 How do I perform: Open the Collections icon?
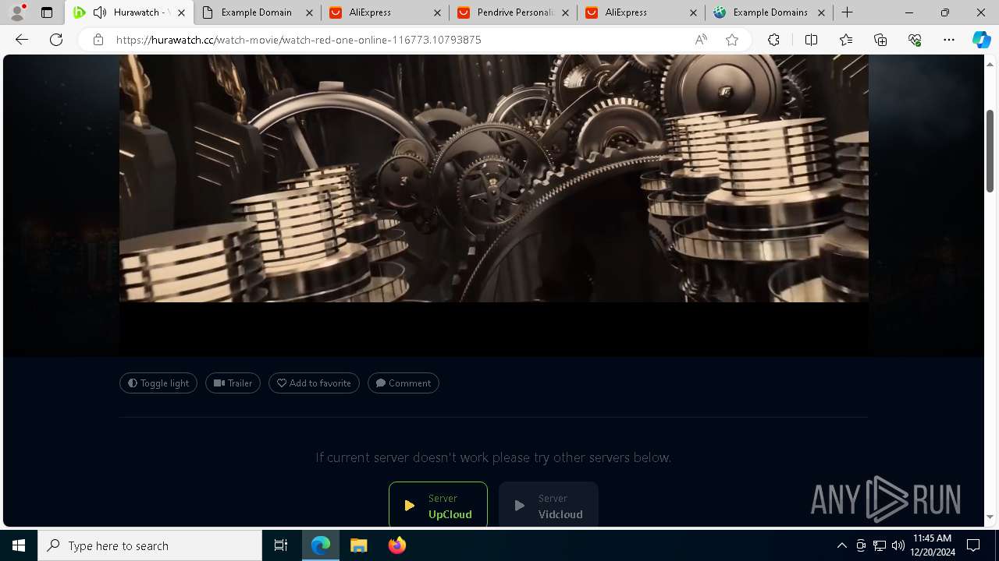[x=880, y=40]
